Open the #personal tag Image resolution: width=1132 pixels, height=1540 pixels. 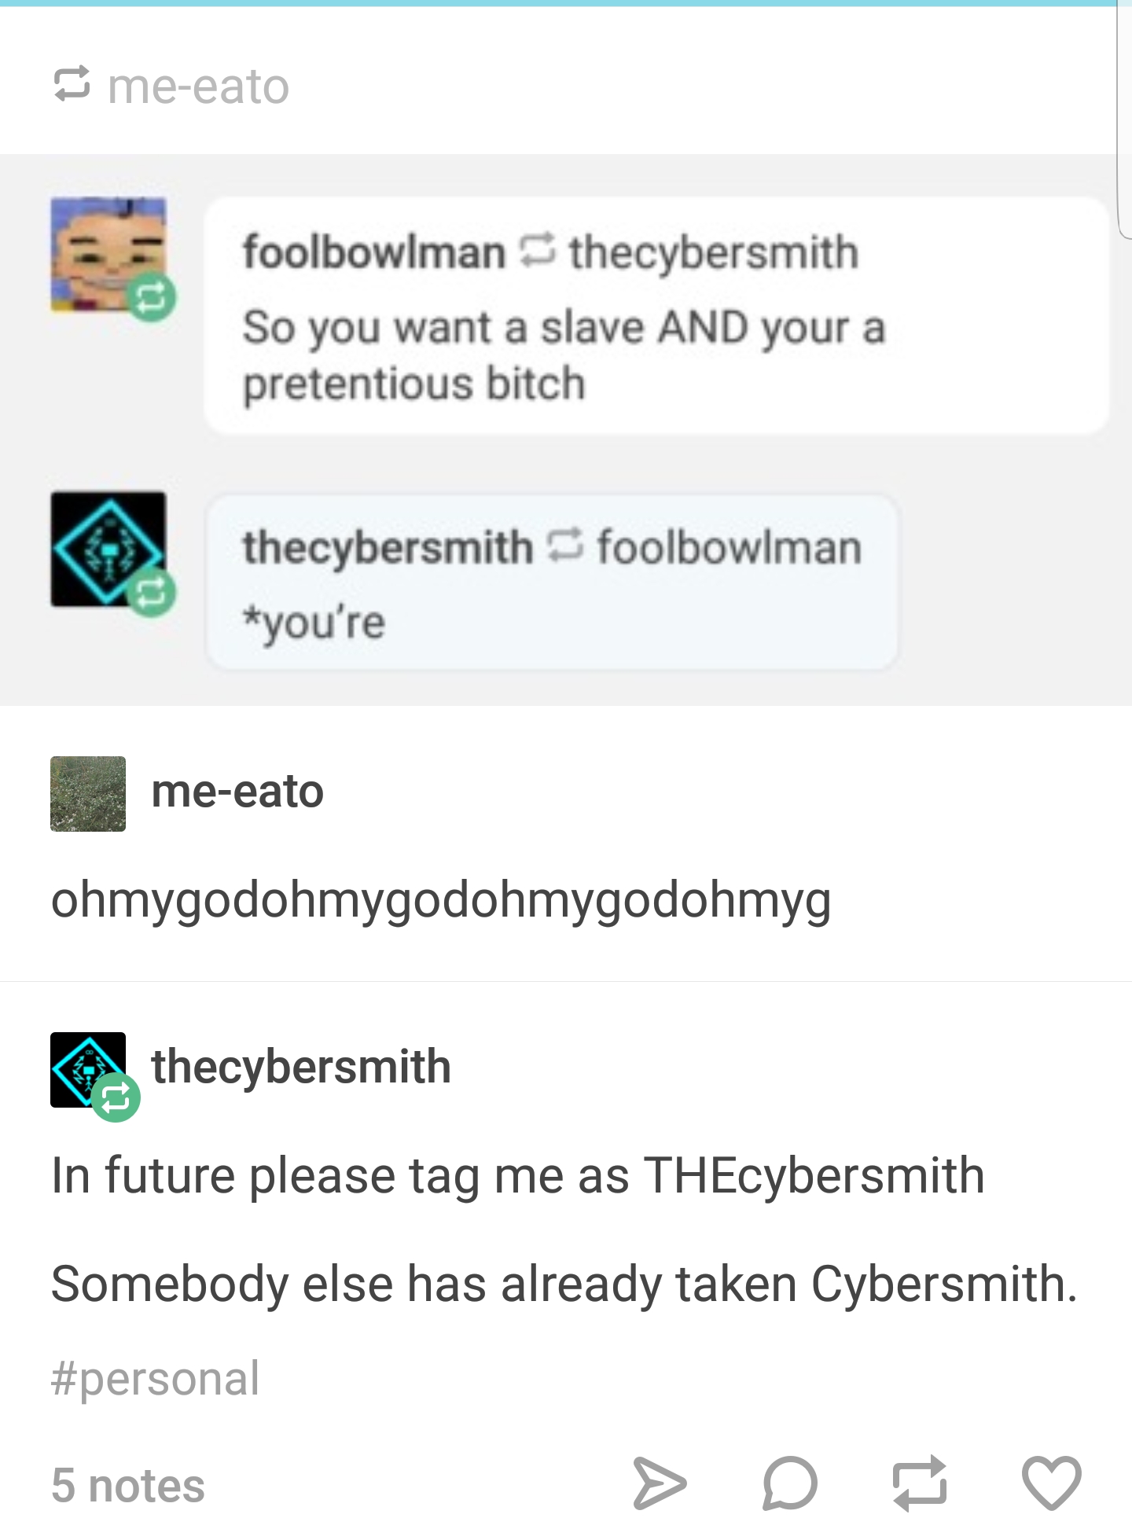point(155,1379)
